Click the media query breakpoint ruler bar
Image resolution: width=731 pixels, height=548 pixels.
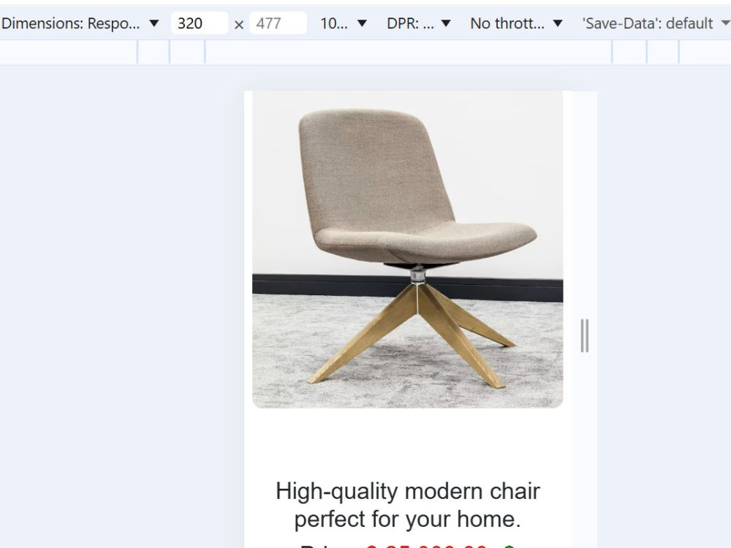(x=365, y=52)
